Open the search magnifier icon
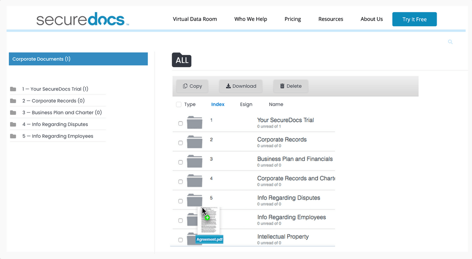 (x=451, y=41)
